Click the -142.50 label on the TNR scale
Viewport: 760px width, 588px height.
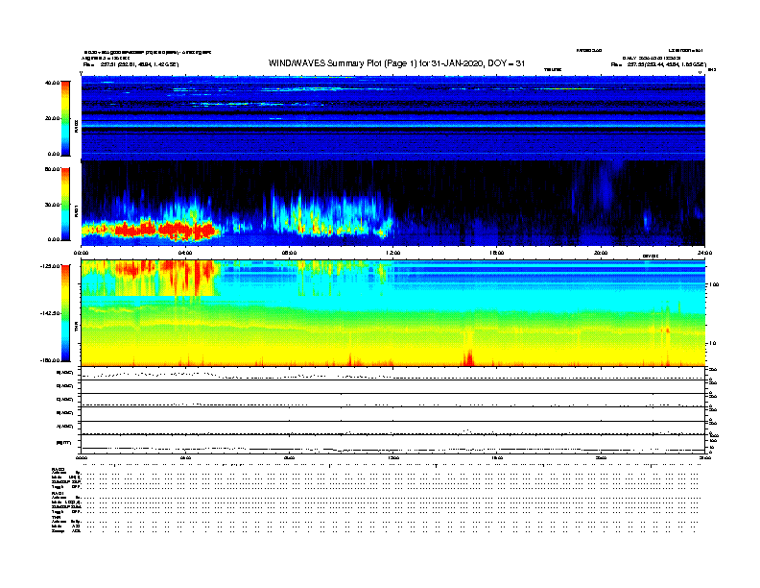pos(50,313)
